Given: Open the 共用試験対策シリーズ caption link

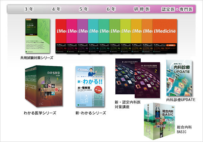Looking at the screenshot, I should [37, 58].
